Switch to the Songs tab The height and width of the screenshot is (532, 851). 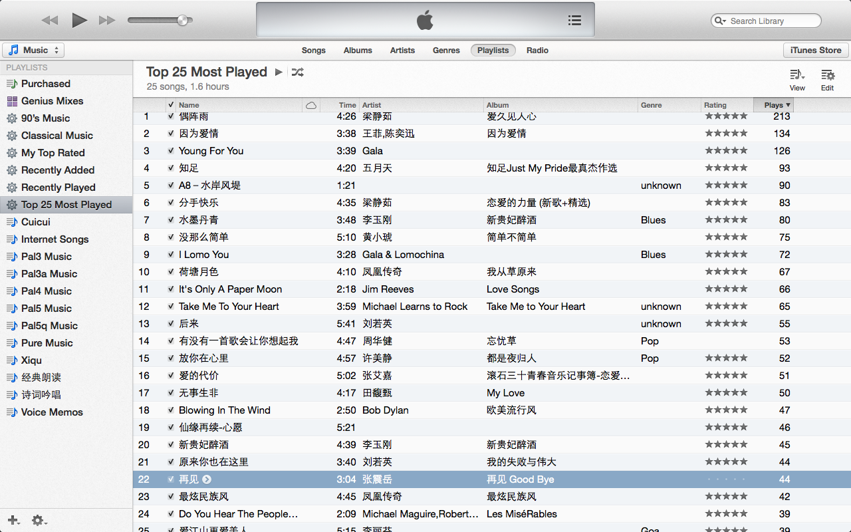coord(314,50)
